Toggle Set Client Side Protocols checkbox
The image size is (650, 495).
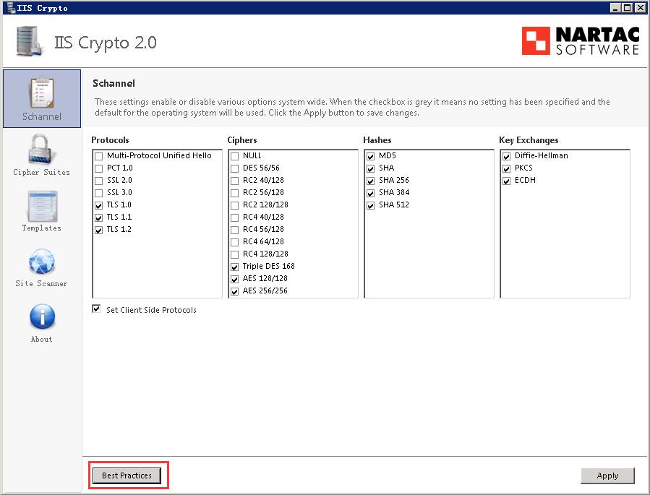coord(96,309)
